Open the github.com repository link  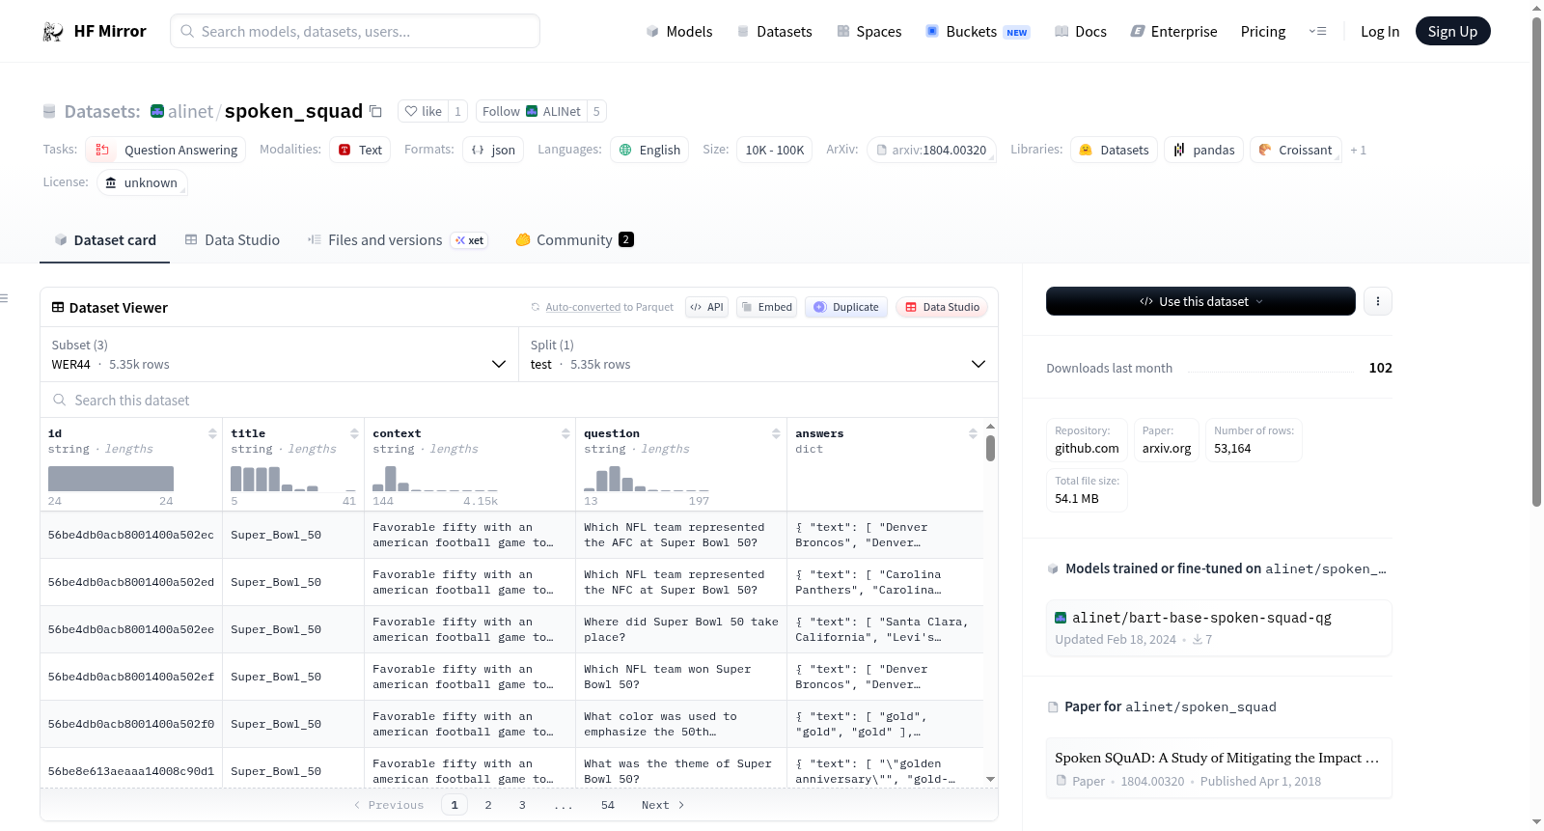(1087, 439)
